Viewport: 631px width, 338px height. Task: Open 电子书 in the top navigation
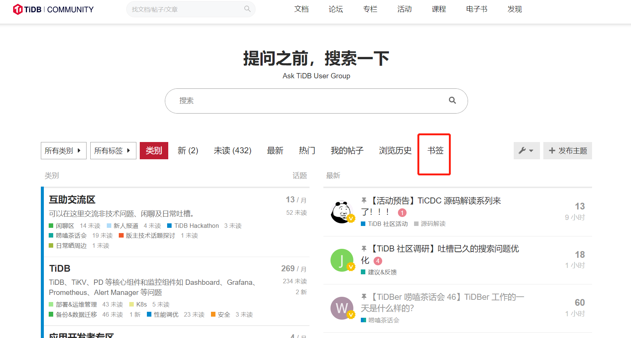pyautogui.click(x=477, y=9)
